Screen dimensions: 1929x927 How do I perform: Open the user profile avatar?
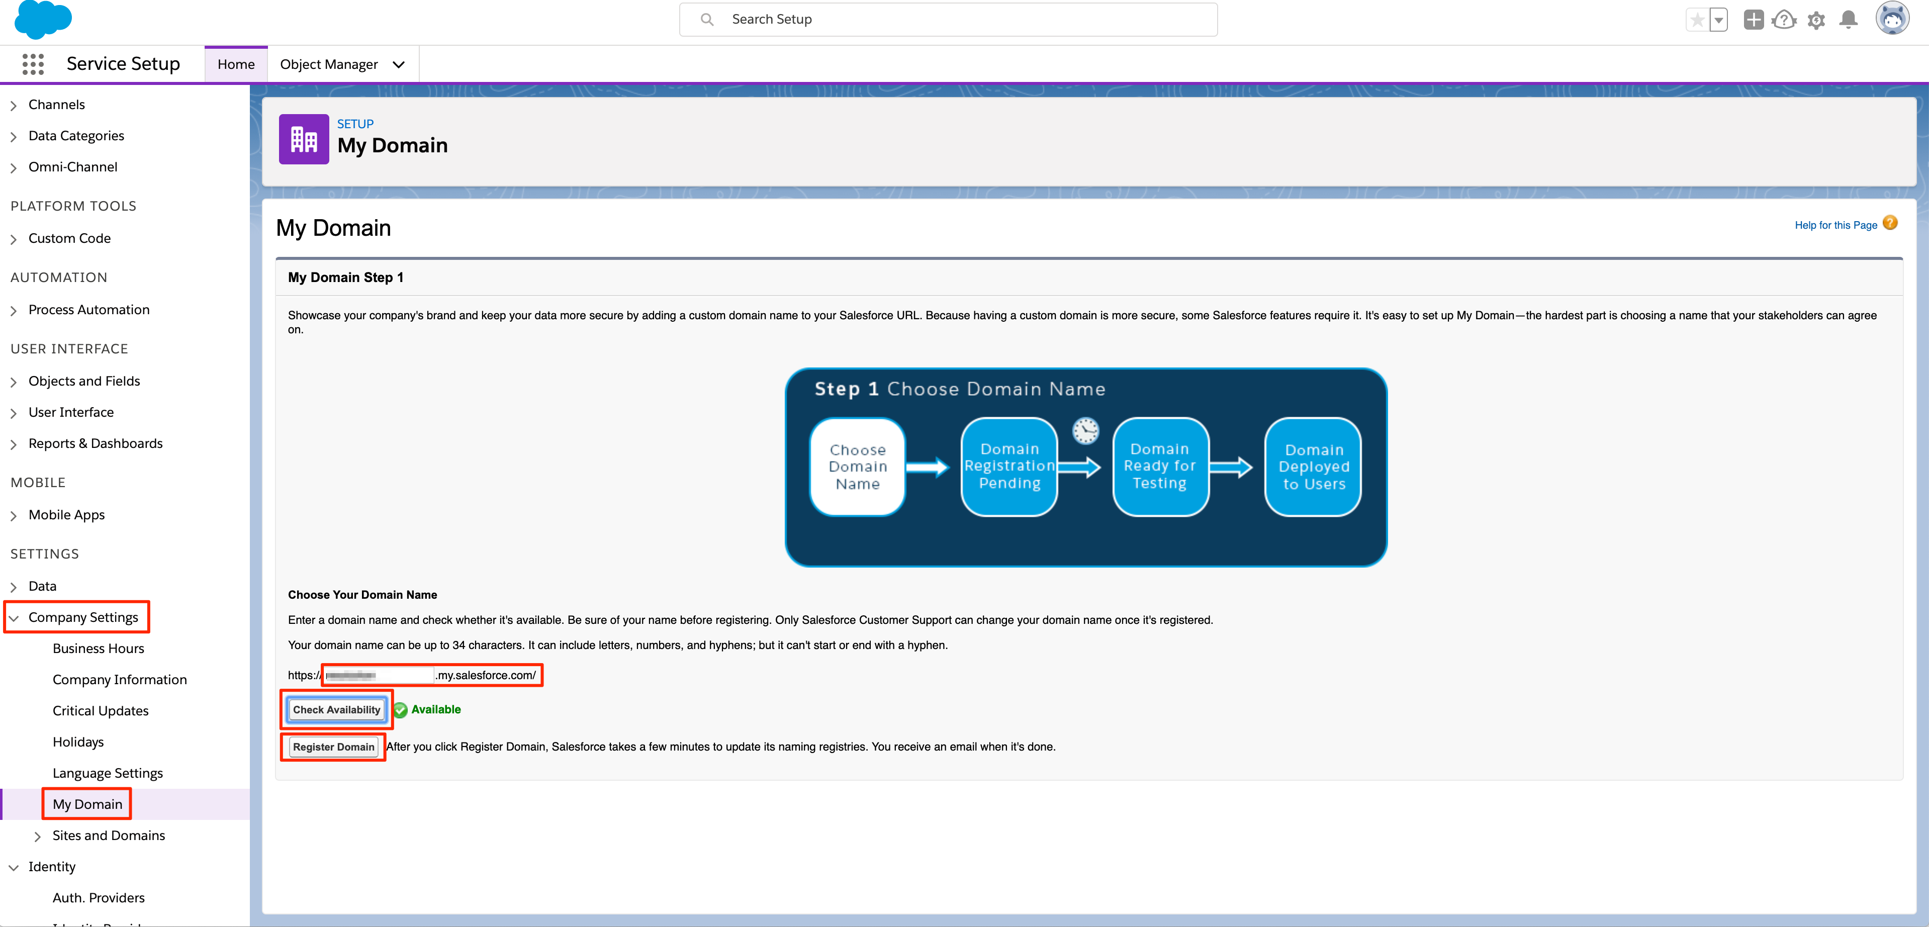(x=1892, y=19)
